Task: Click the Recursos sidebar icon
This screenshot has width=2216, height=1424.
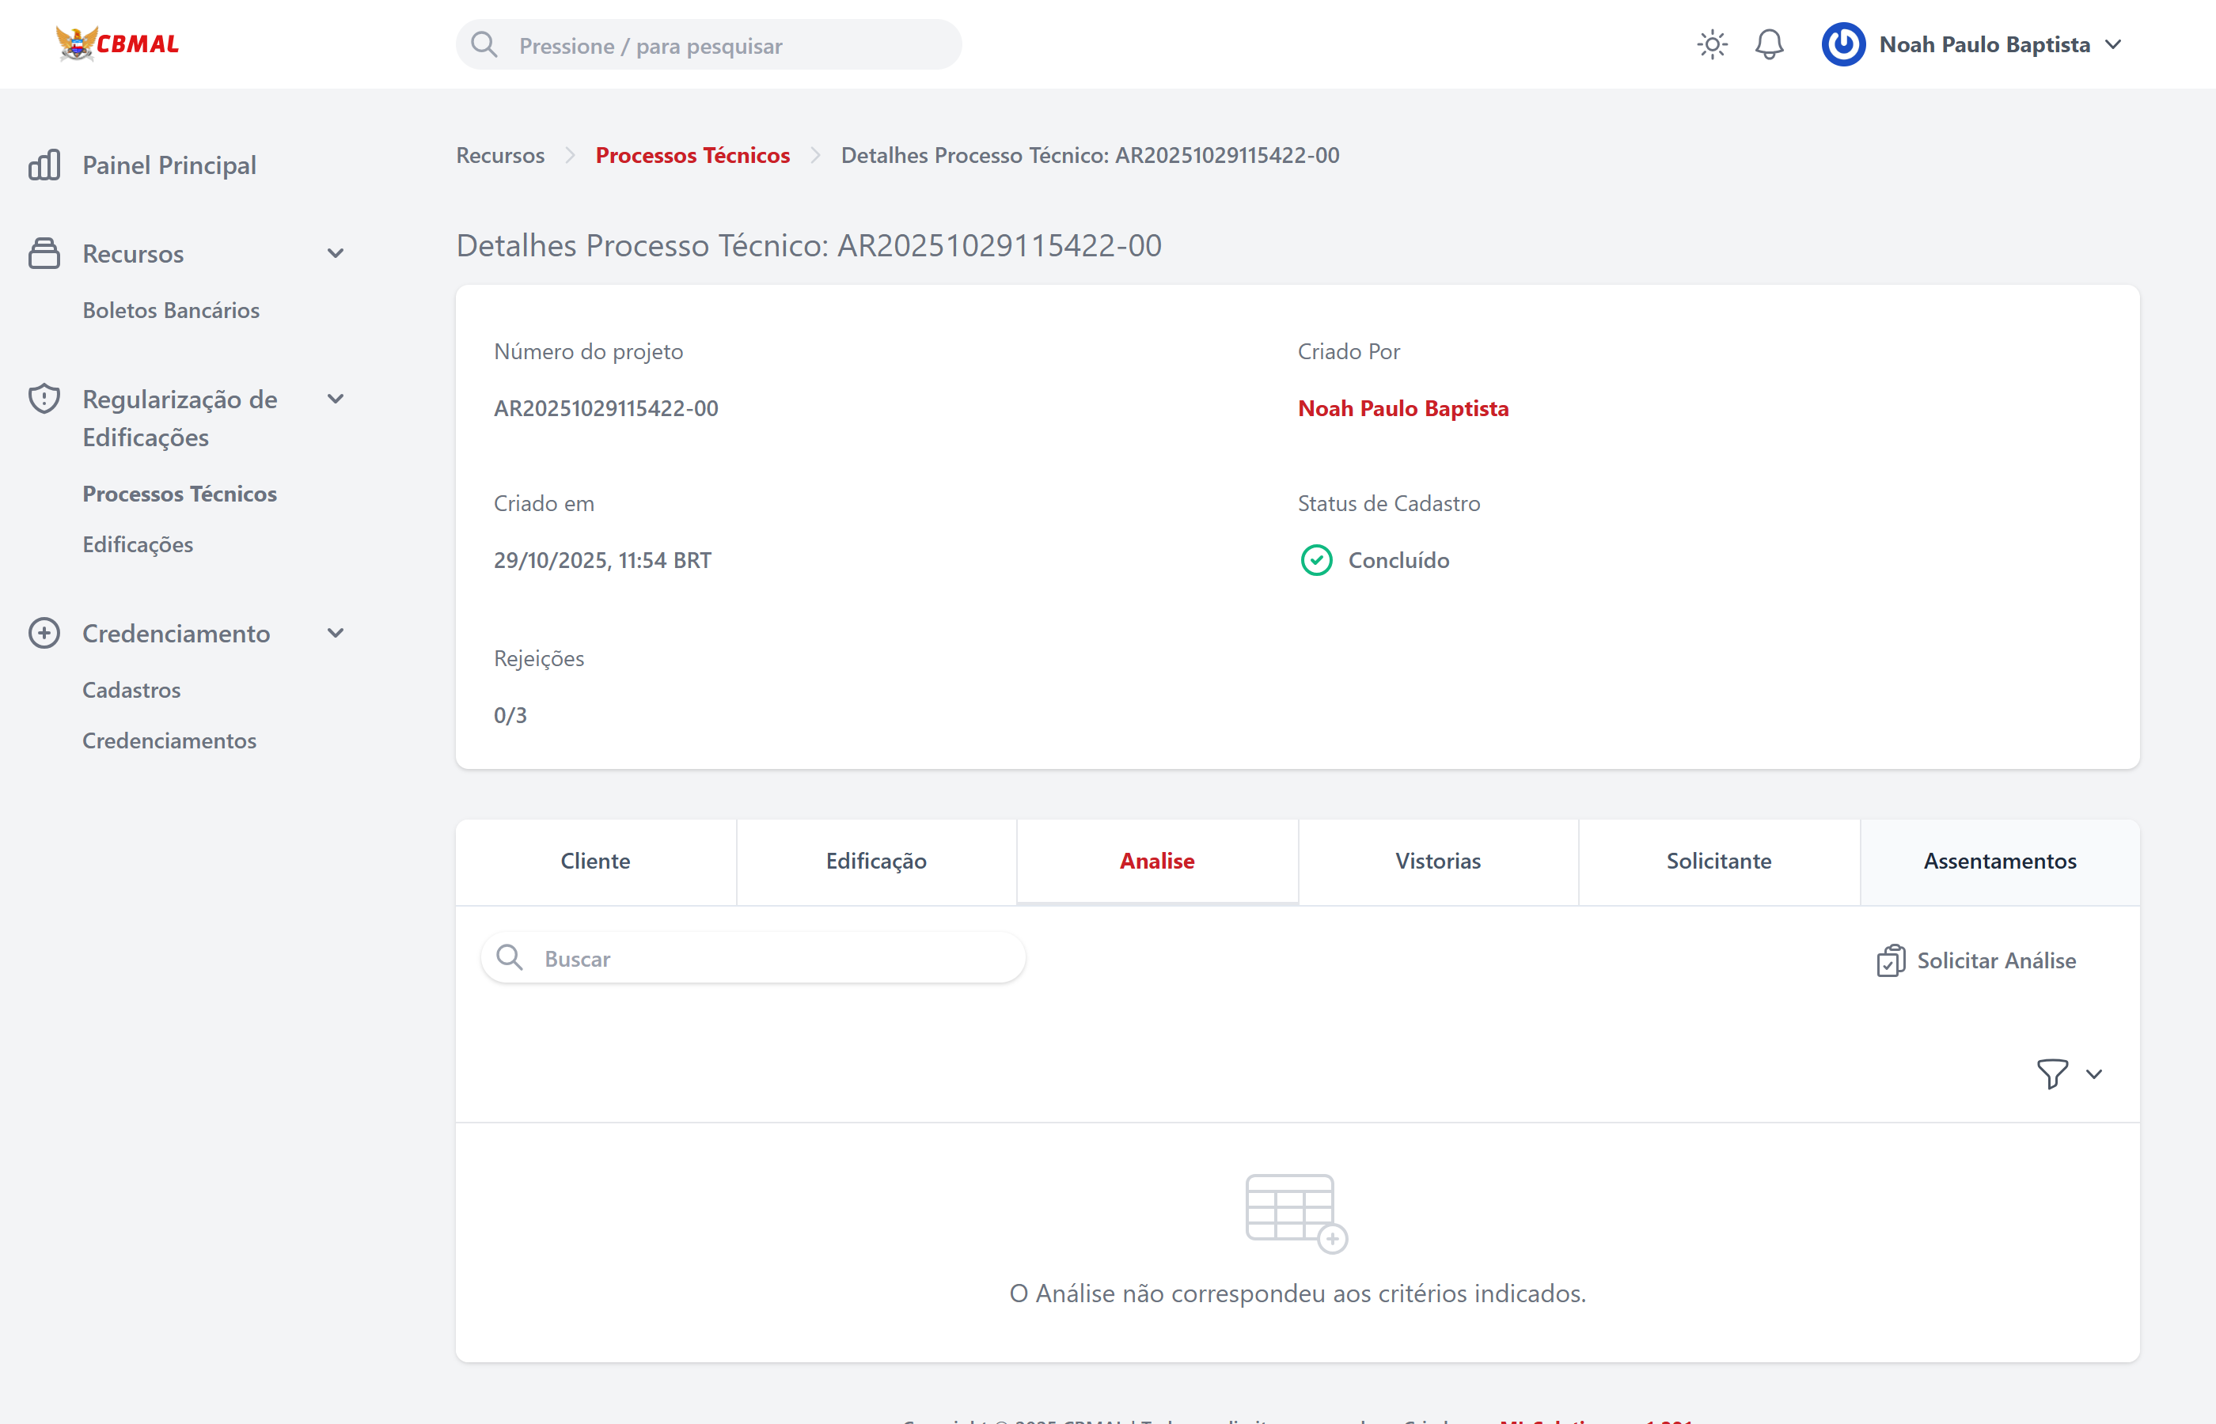Action: [44, 253]
